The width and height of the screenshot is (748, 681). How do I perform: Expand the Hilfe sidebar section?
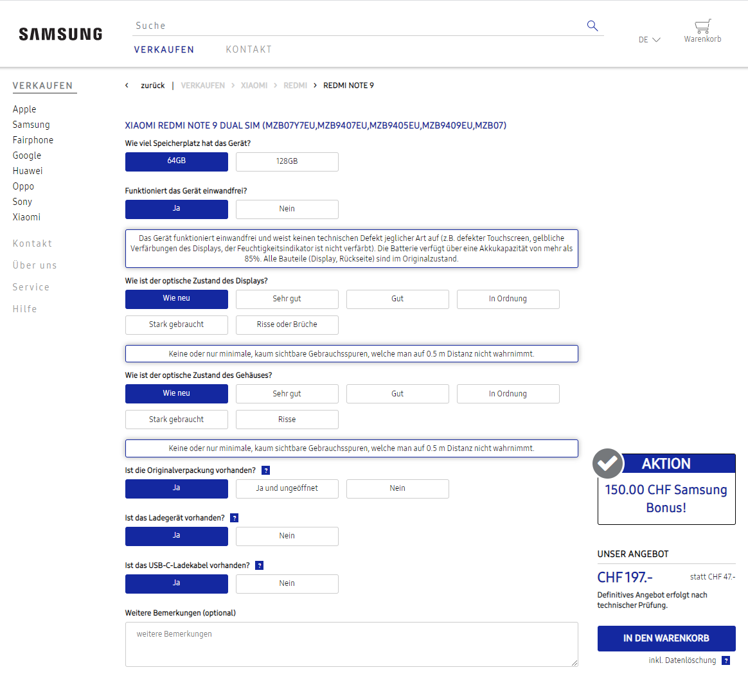pos(25,309)
